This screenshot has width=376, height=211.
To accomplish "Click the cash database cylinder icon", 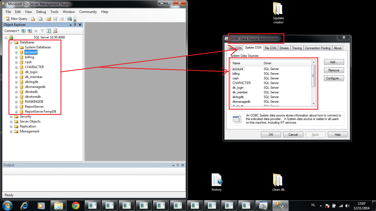I will (21, 62).
